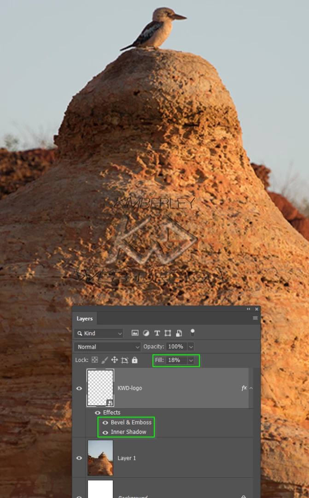The image size is (309, 498).
Task: Collapse effects list arrow on KWD-logo
Action: pos(251,388)
